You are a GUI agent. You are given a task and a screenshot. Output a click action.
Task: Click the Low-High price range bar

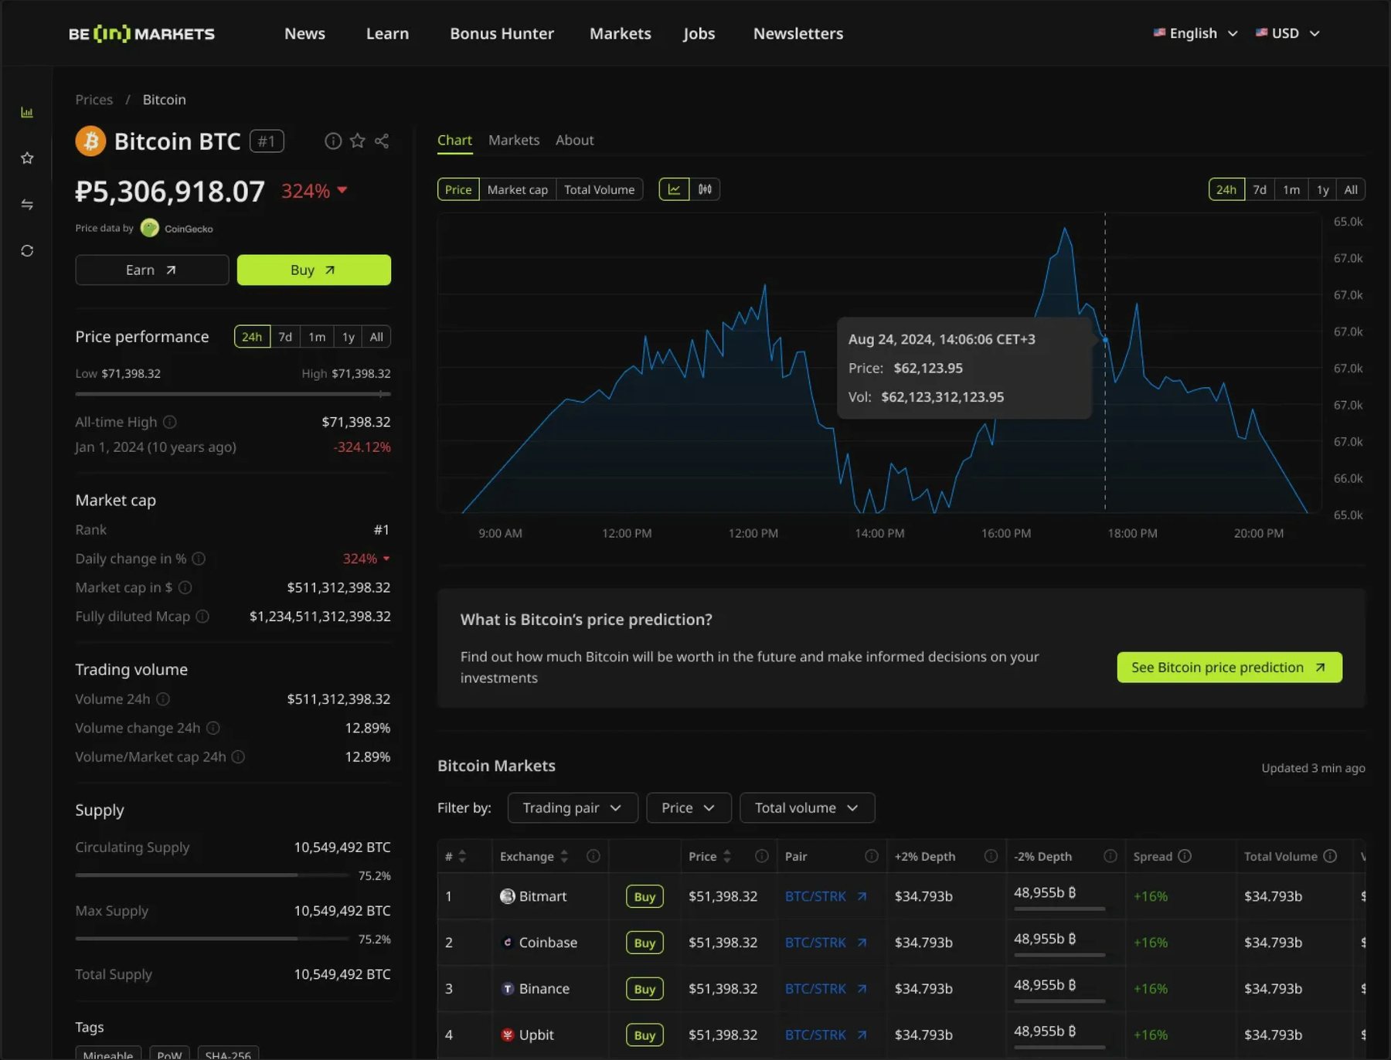pyautogui.click(x=233, y=394)
